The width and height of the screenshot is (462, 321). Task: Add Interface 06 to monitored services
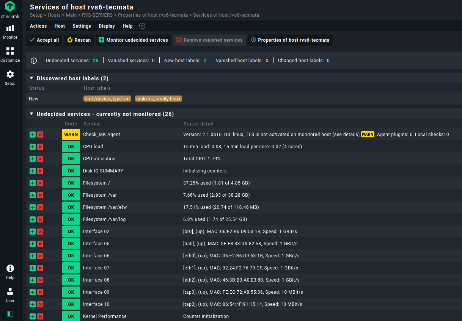pyautogui.click(x=33, y=256)
